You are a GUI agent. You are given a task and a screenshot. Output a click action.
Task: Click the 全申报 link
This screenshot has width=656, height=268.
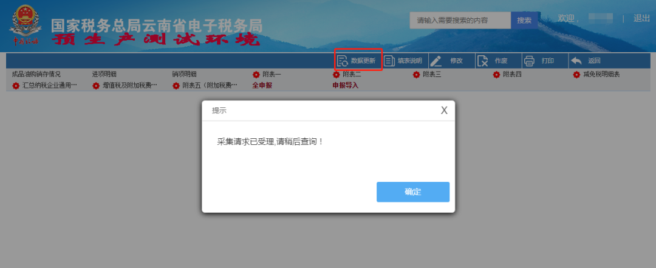point(262,85)
